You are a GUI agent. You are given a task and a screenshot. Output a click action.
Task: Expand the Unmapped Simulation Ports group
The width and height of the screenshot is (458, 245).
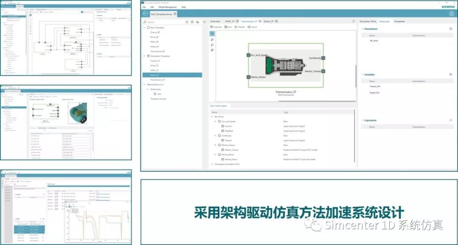(212, 164)
